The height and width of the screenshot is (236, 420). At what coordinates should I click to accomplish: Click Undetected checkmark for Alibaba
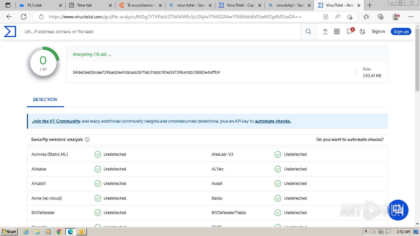pos(98,169)
